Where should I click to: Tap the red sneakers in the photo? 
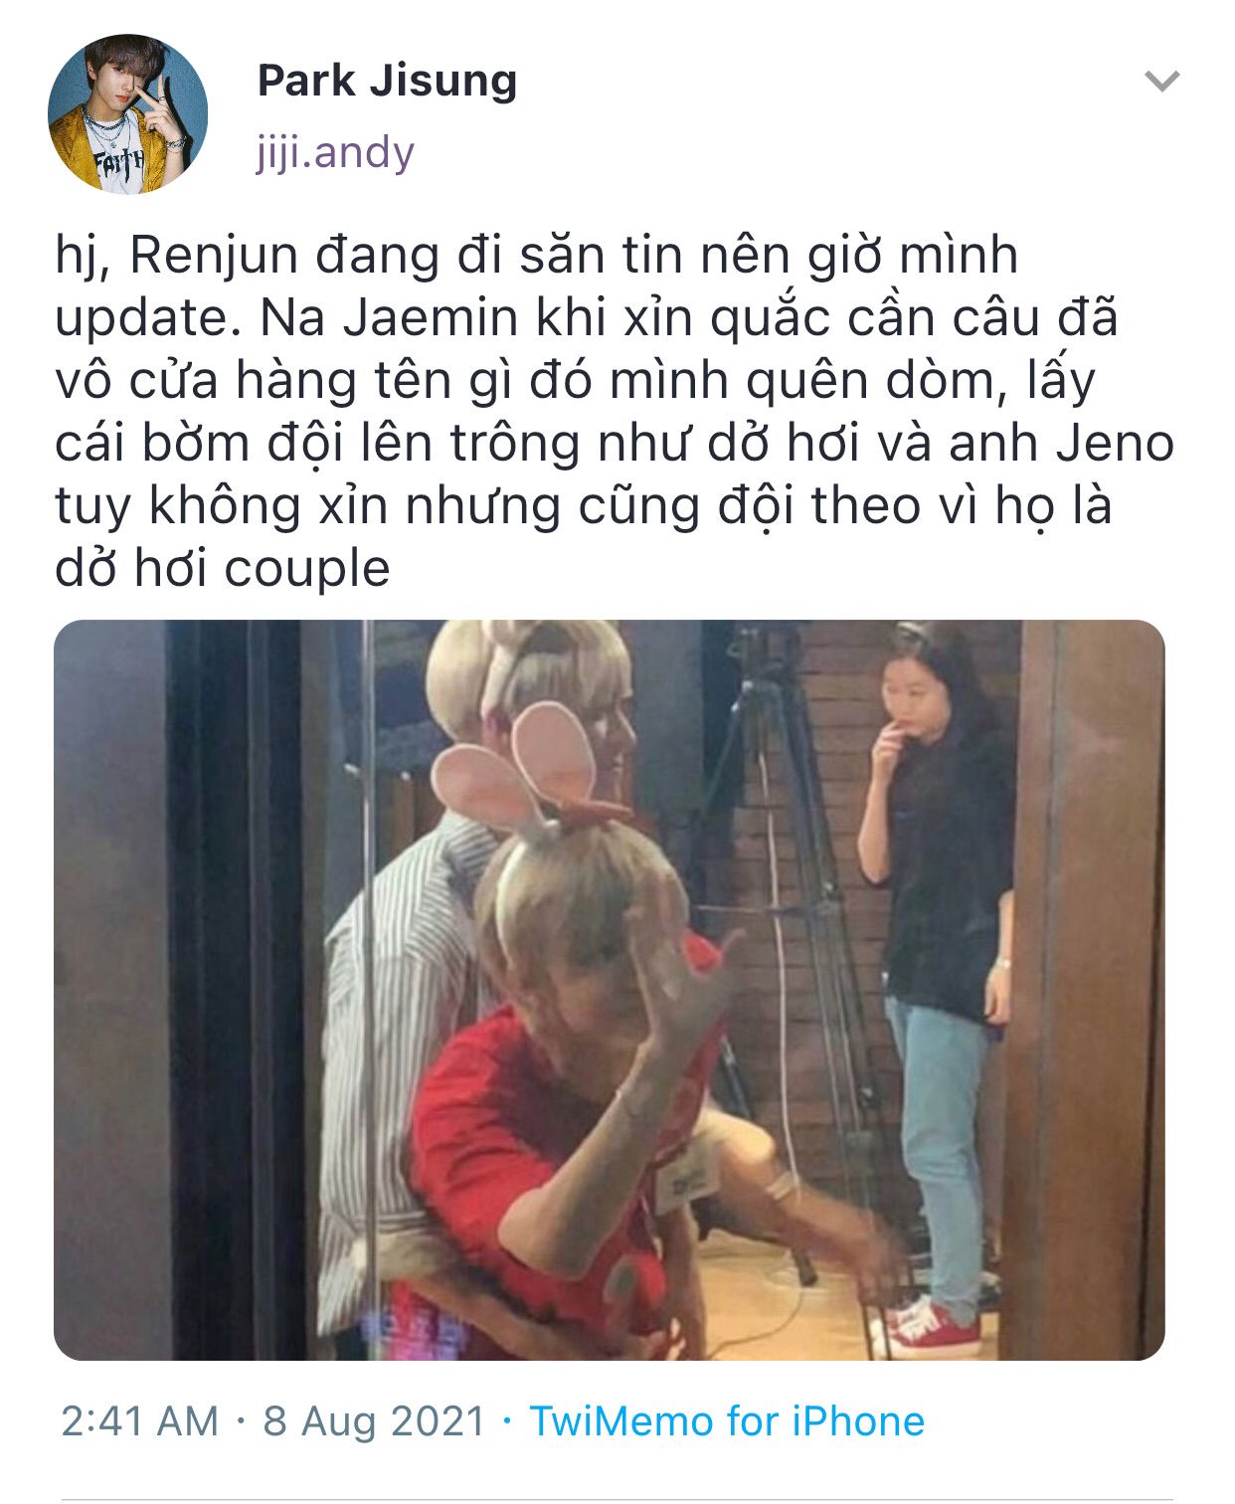(930, 1328)
